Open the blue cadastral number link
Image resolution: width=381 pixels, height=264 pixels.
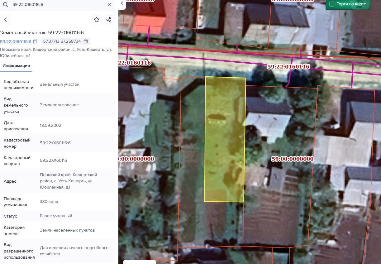tap(16, 41)
